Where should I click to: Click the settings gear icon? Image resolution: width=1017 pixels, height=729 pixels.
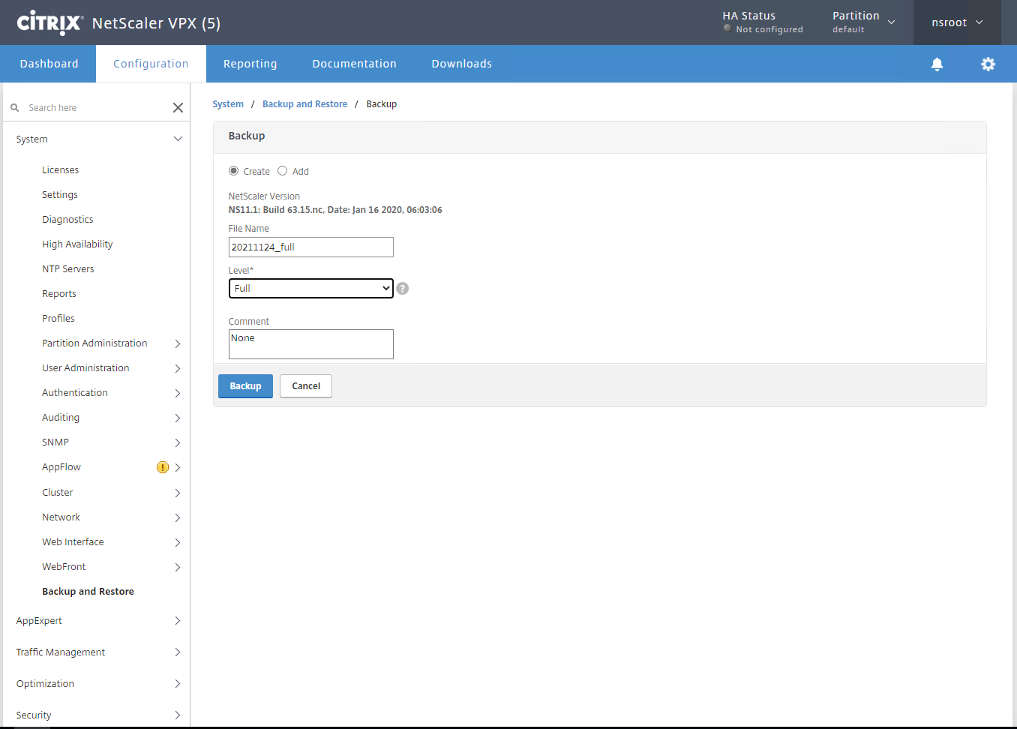(x=988, y=64)
